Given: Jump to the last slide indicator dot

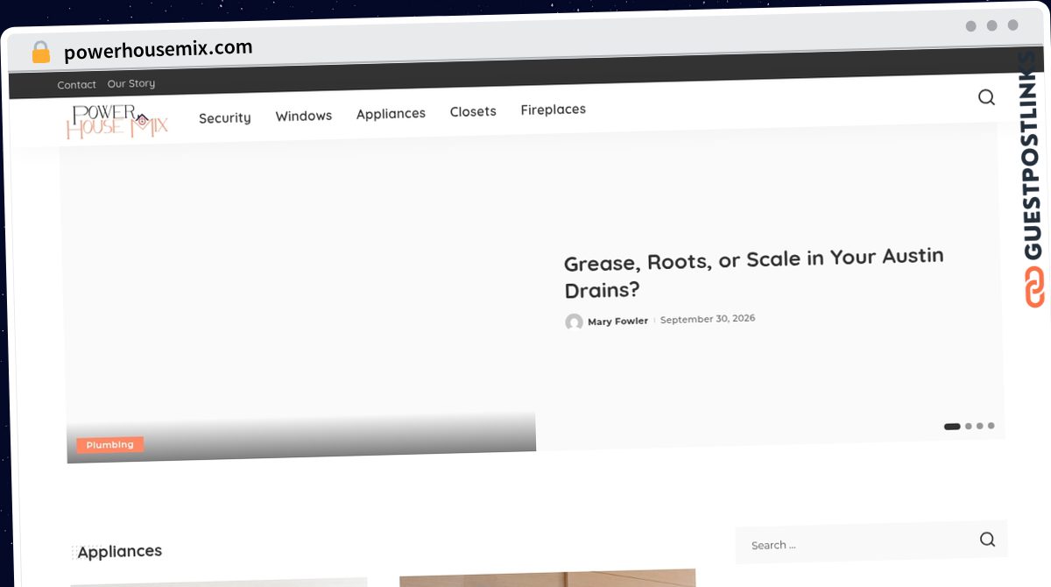Looking at the screenshot, I should tap(991, 426).
